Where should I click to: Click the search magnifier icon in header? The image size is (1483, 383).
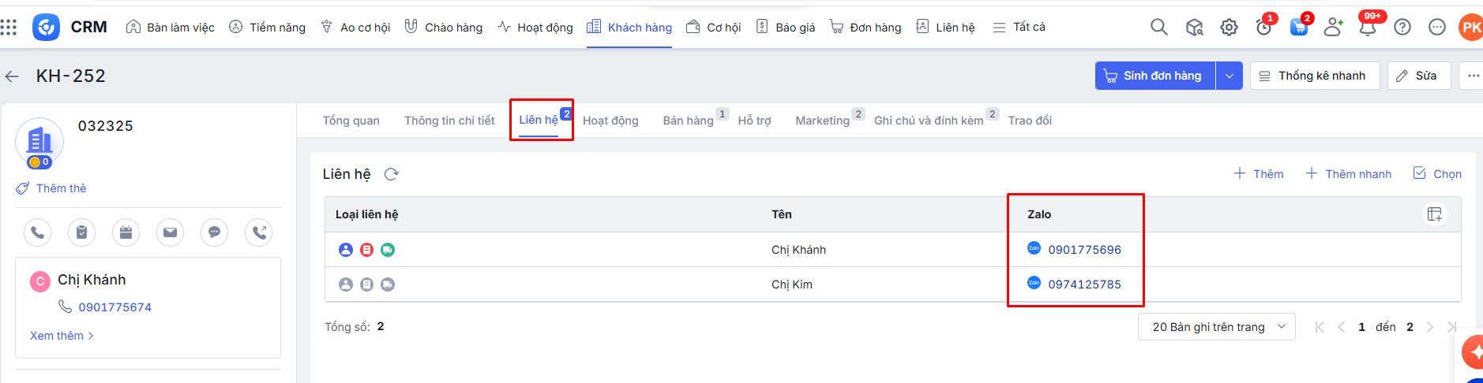[x=1158, y=28]
